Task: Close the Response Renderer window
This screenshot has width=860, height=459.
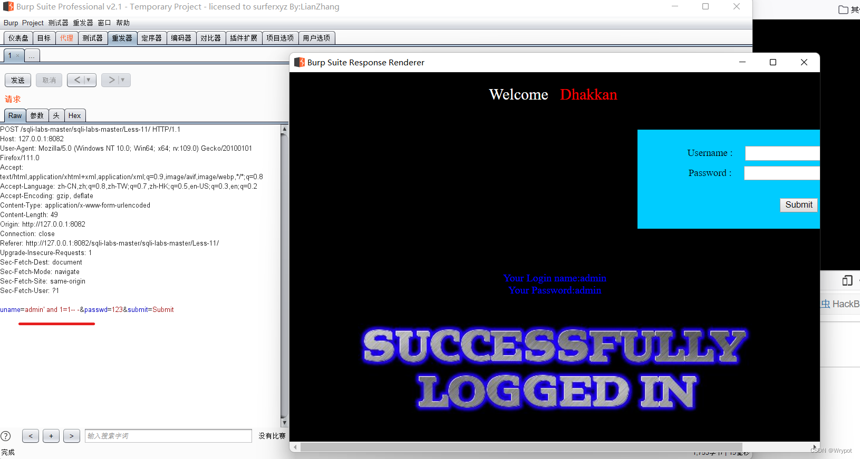Action: (804, 62)
